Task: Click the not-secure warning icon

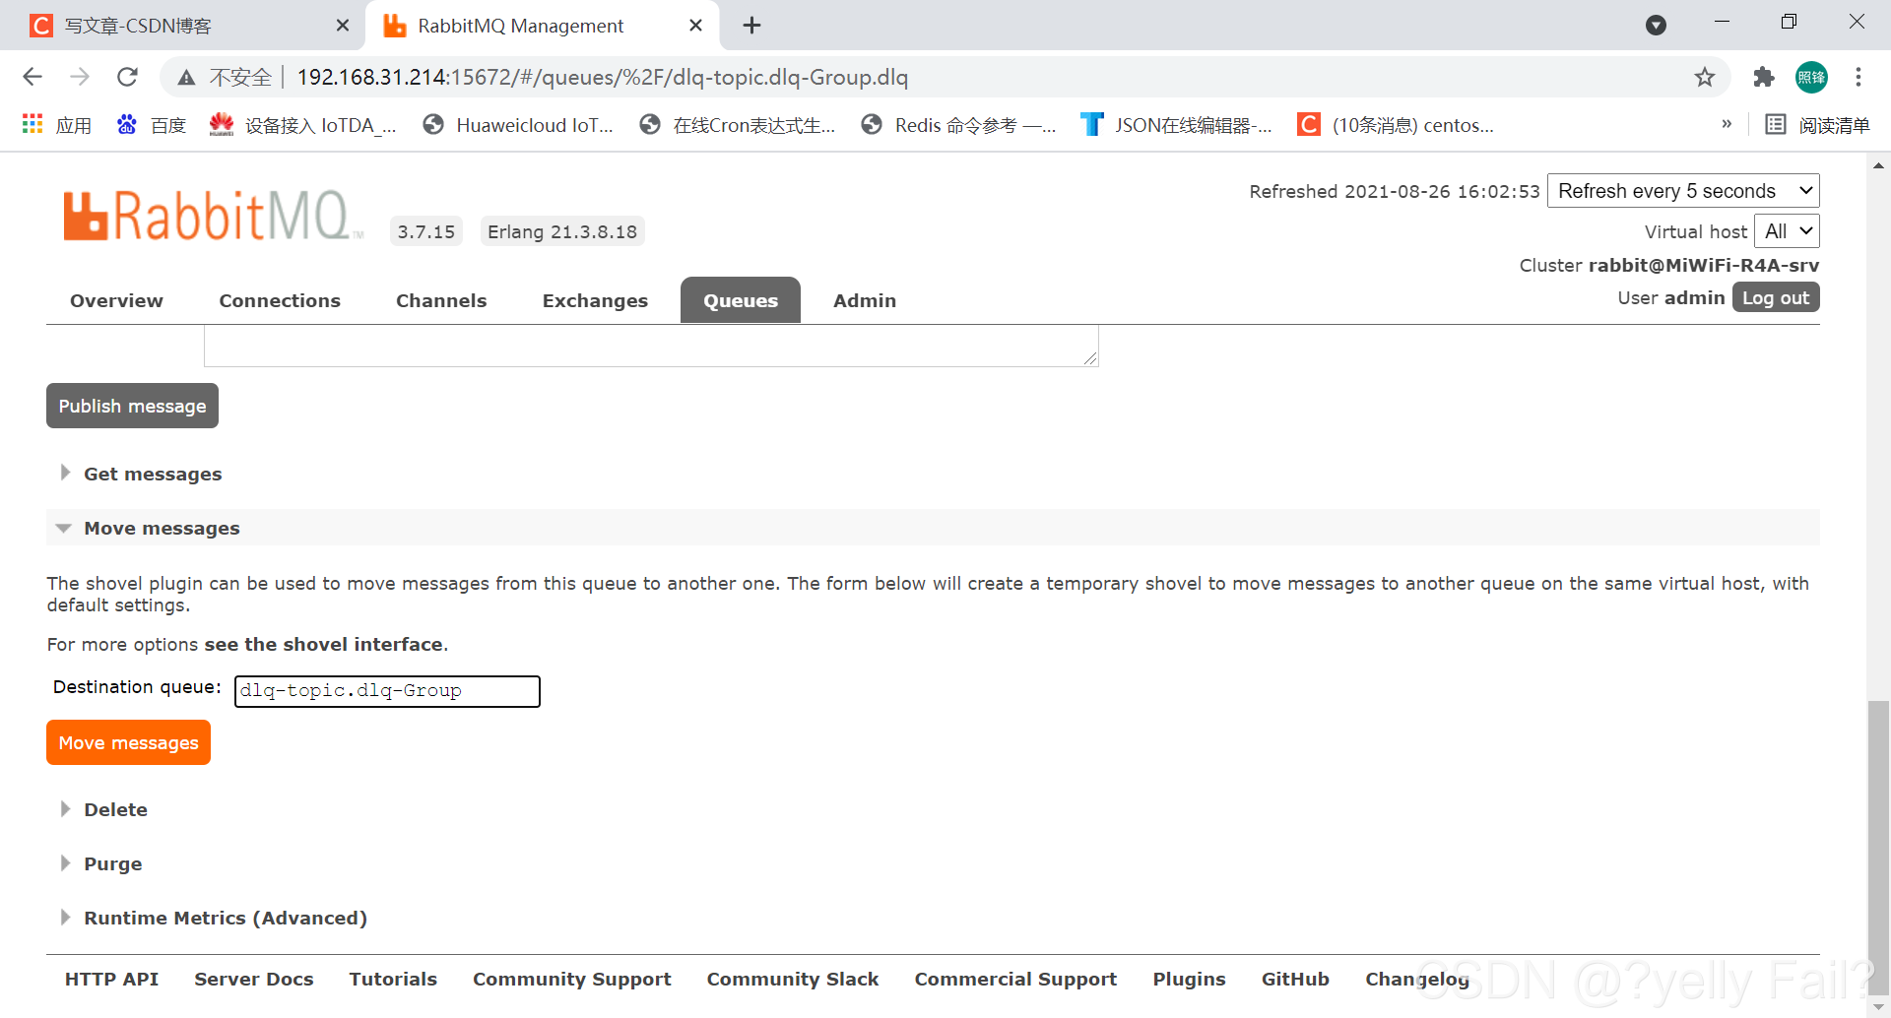Action: (186, 77)
